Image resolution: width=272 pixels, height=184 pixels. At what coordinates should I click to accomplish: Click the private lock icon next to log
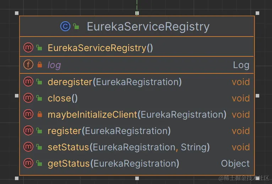click(40, 65)
